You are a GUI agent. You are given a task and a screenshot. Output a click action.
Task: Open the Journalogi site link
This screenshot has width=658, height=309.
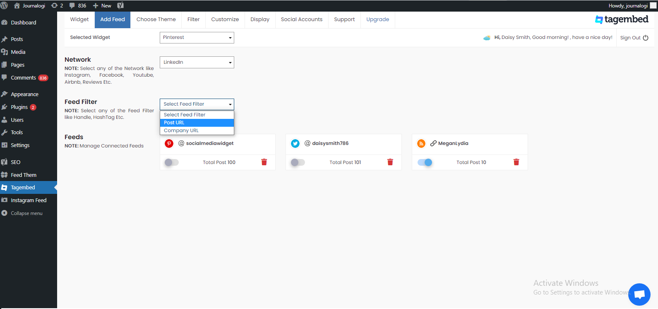(x=29, y=6)
